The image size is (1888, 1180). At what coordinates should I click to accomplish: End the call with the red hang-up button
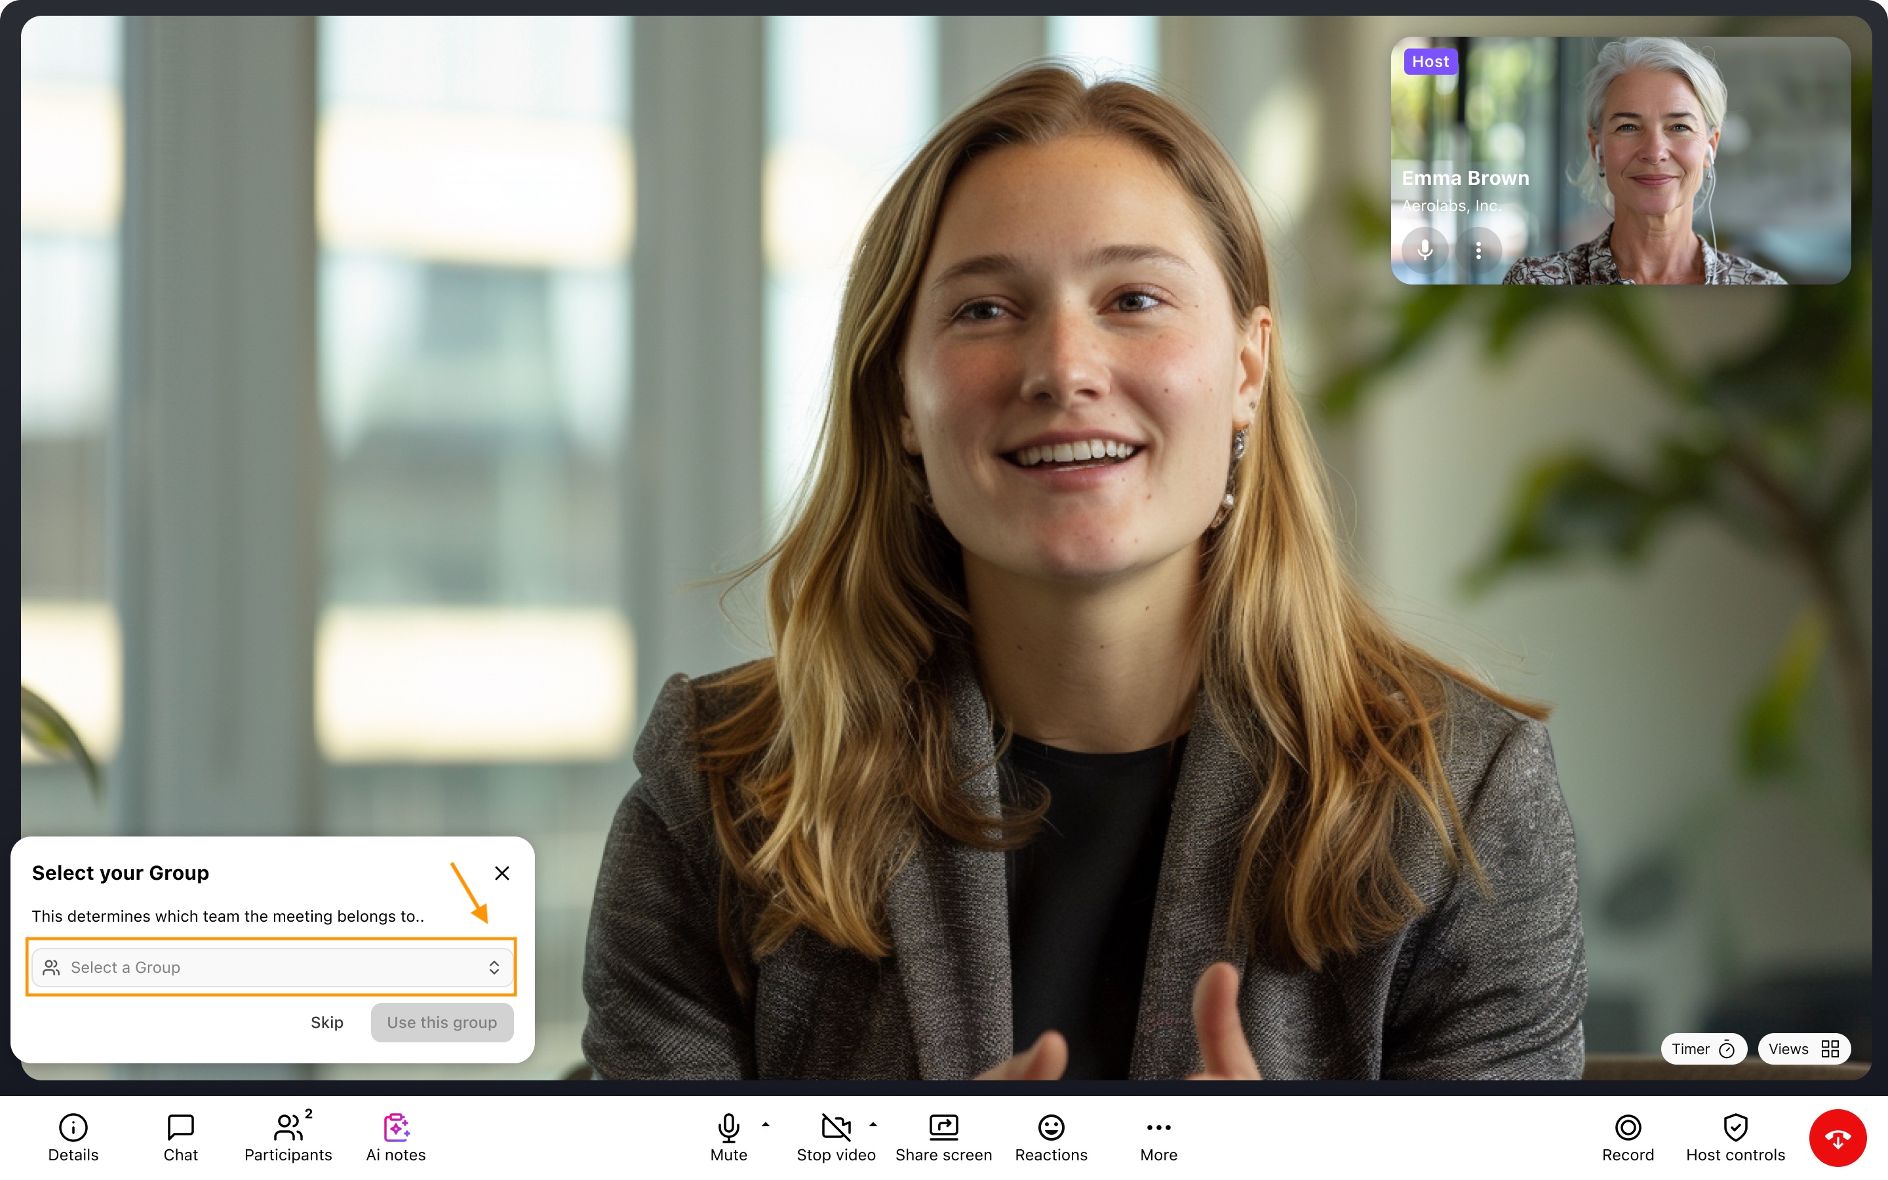point(1838,1138)
